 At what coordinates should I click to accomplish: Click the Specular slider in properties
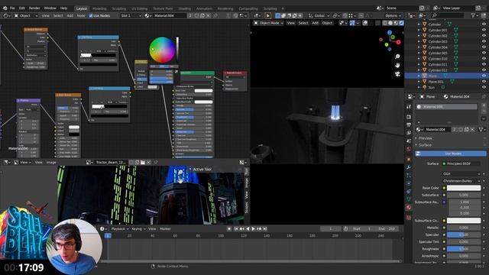coord(464,235)
